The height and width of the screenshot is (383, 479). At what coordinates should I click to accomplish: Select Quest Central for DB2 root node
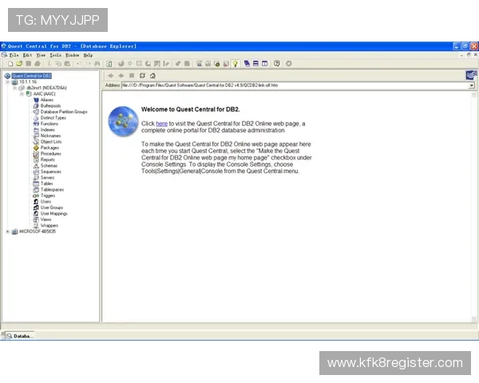click(x=31, y=76)
